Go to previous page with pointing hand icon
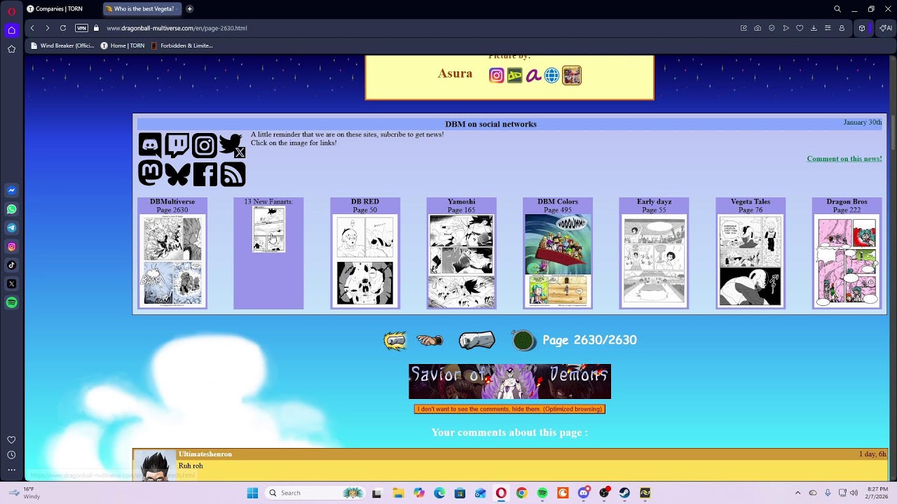Screen dimensions: 897x504 pos(430,340)
